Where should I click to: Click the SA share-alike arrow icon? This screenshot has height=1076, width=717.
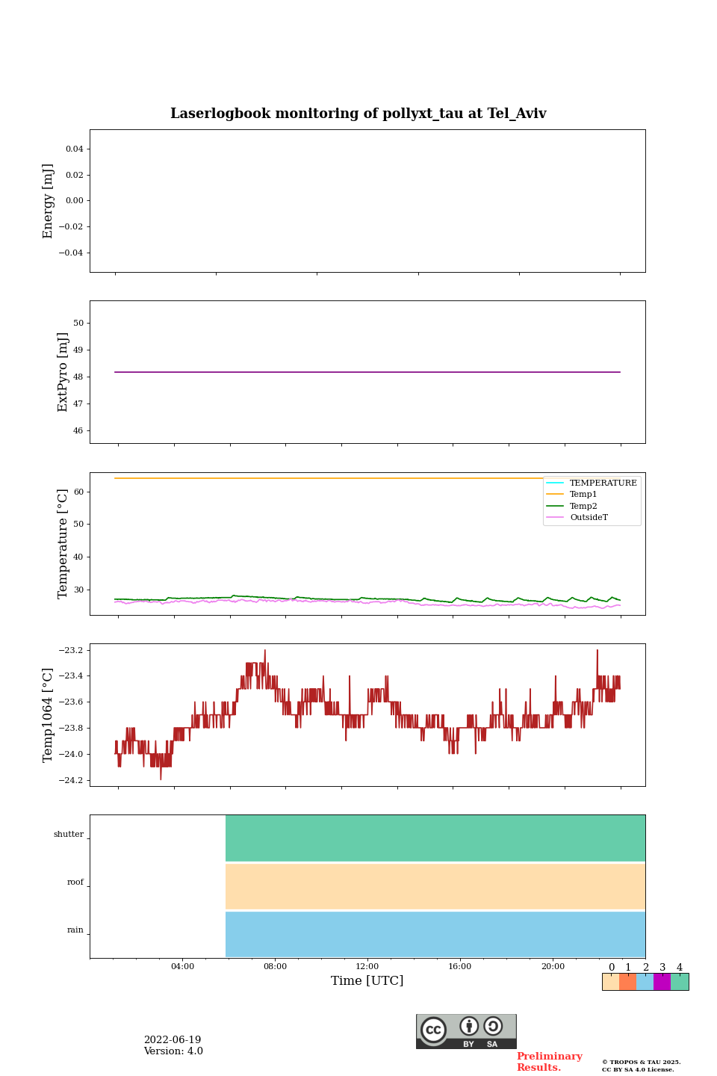493,1026
